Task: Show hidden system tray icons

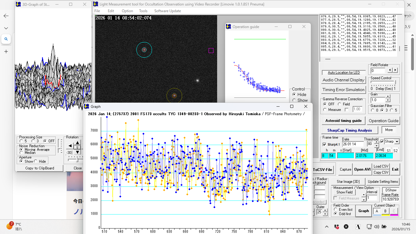Action: pos(327,227)
